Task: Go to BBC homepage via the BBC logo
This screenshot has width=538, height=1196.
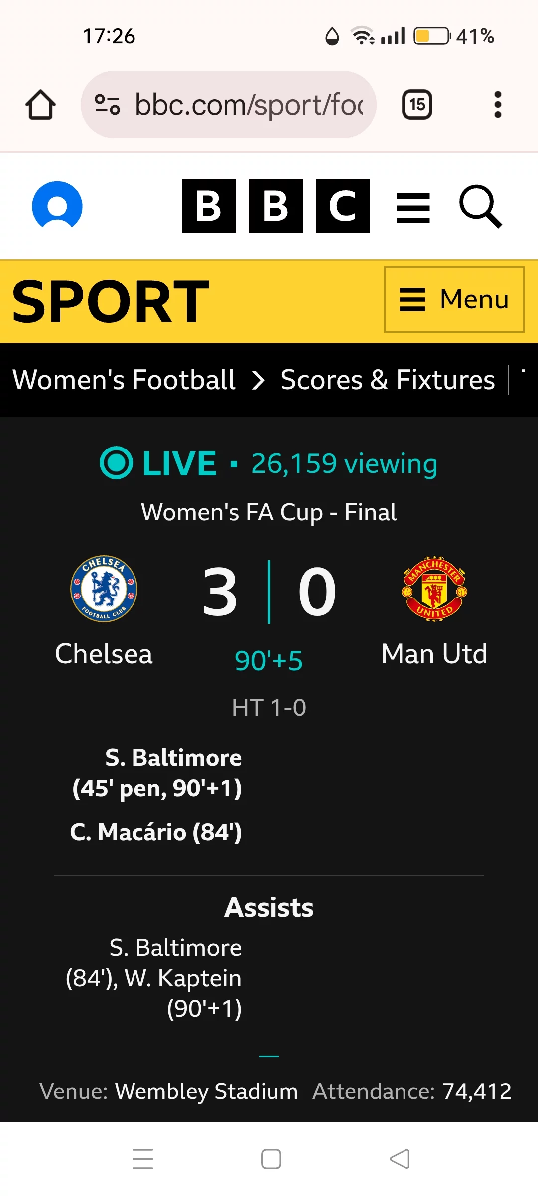Action: coord(276,206)
